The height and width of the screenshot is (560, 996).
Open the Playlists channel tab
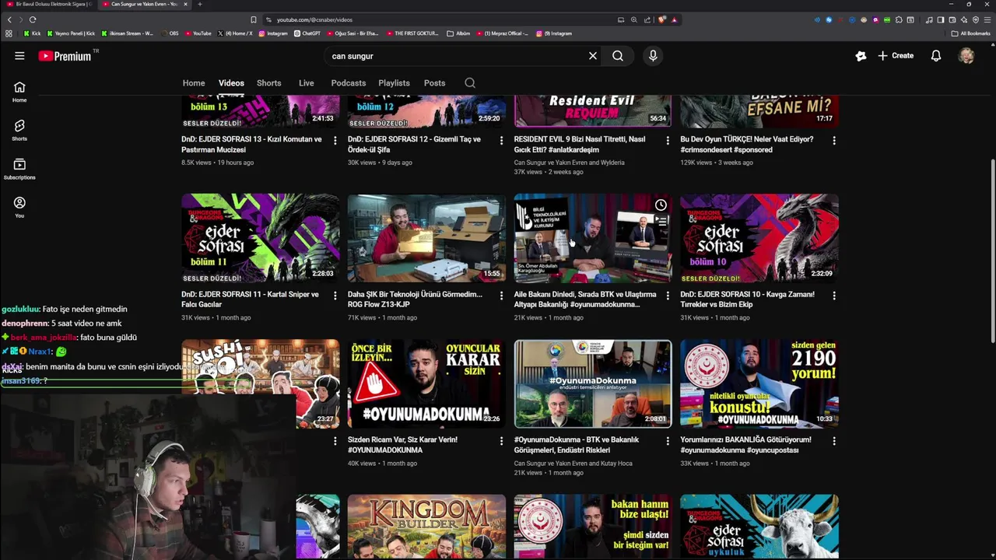tap(394, 83)
